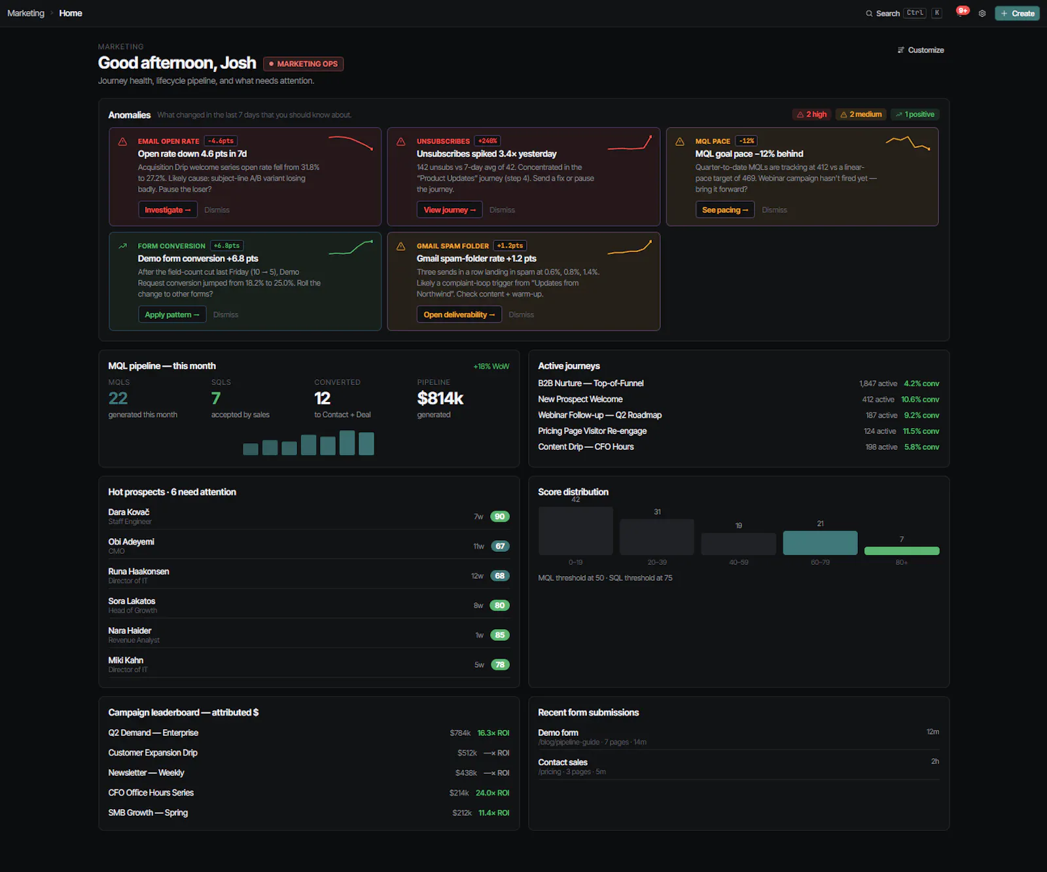Image resolution: width=1047 pixels, height=872 pixels.
Task: Open the Demo form submission
Action: (738, 736)
